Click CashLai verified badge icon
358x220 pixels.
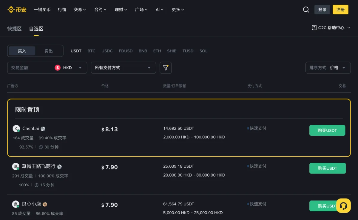coord(43,129)
